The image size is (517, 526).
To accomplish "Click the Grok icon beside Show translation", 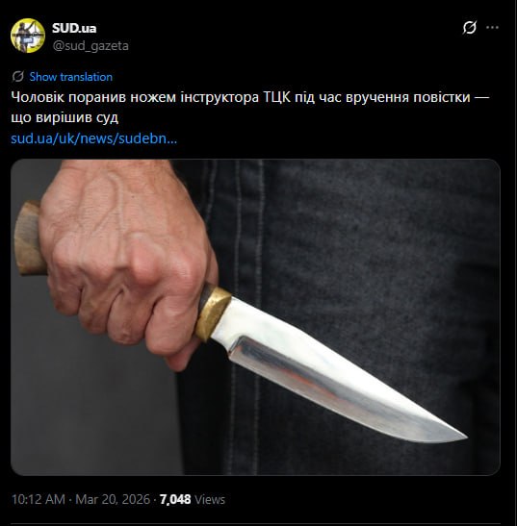I will (x=17, y=77).
